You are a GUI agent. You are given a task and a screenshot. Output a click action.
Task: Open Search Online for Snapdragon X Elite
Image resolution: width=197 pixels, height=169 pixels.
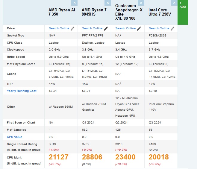pos(125,28)
